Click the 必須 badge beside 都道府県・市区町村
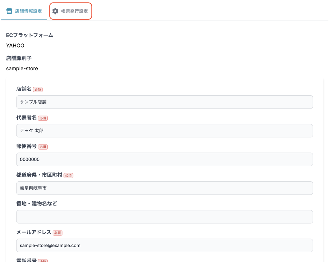Image resolution: width=330 pixels, height=262 pixels. 68,176
